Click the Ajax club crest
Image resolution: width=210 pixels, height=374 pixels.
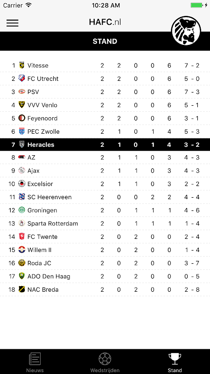click(x=21, y=170)
